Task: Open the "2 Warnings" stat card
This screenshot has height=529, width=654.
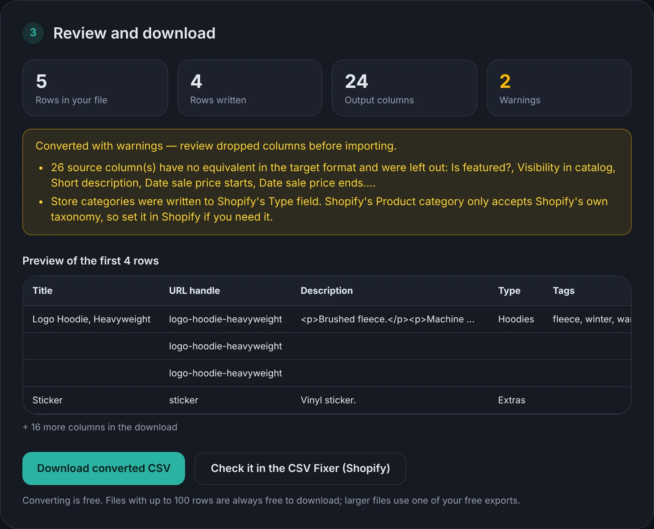Action: tap(559, 88)
